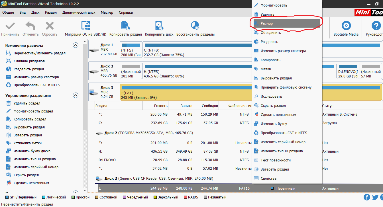This screenshot has width=383, height=207.
Task: Click the Отменить undo arrow icon
Action: click(30, 26)
